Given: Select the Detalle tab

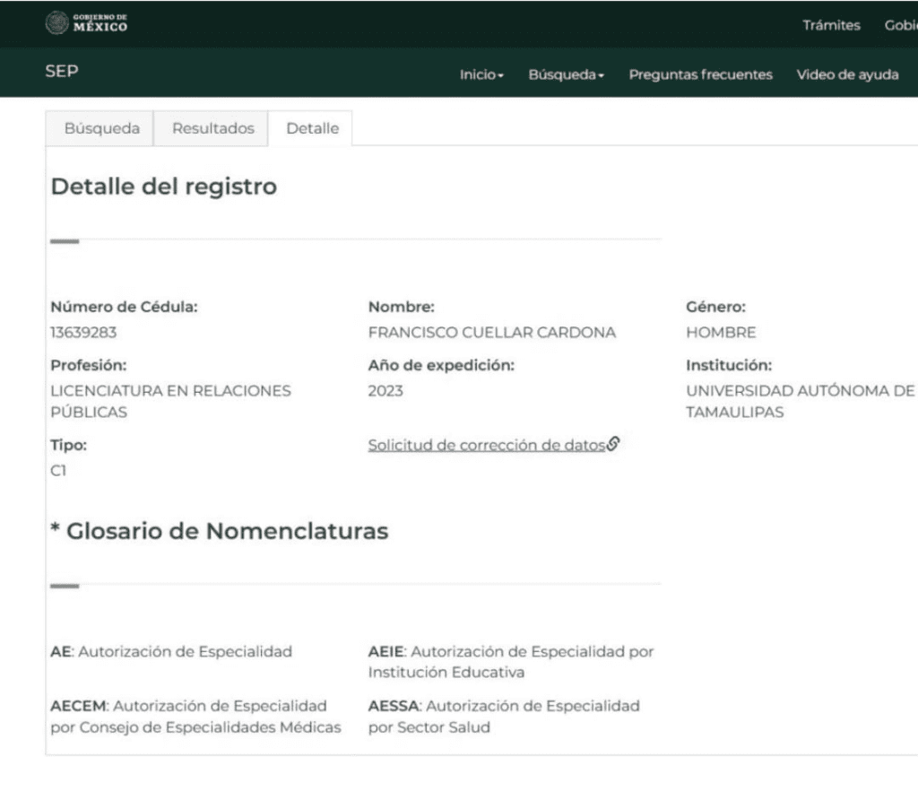Looking at the screenshot, I should (x=312, y=128).
